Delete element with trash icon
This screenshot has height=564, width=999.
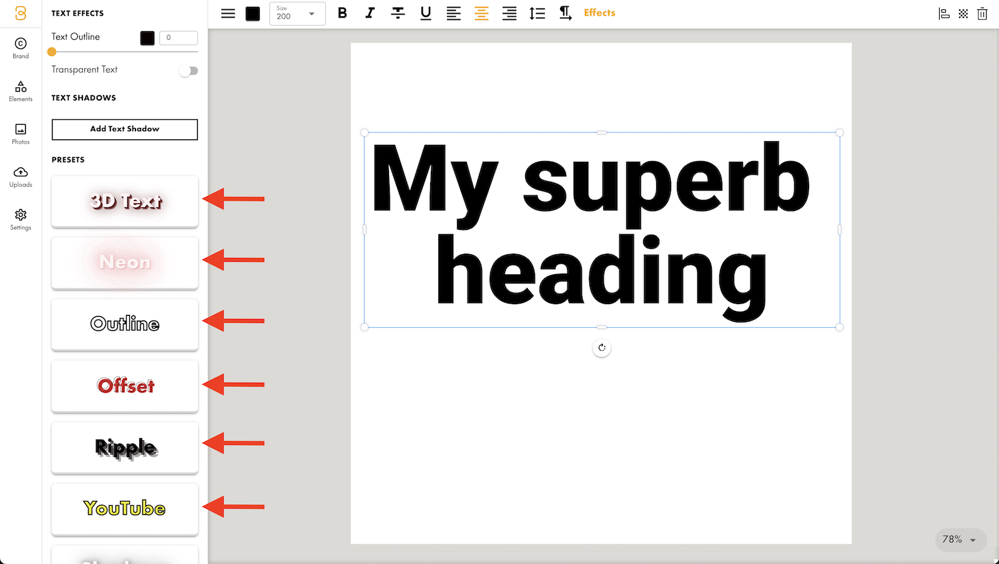click(x=982, y=14)
